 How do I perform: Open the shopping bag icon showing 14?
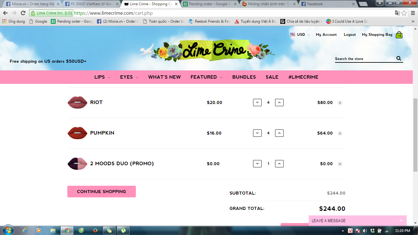click(x=399, y=35)
